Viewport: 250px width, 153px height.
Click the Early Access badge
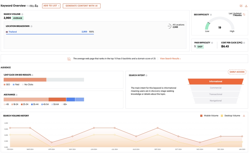point(237,72)
